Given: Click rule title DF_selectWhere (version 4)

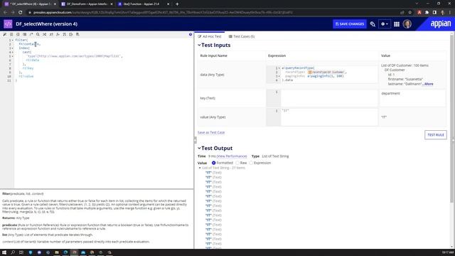Looking at the screenshot, I should pos(46,23).
